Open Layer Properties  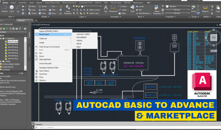pyautogui.click(x=68, y=10)
